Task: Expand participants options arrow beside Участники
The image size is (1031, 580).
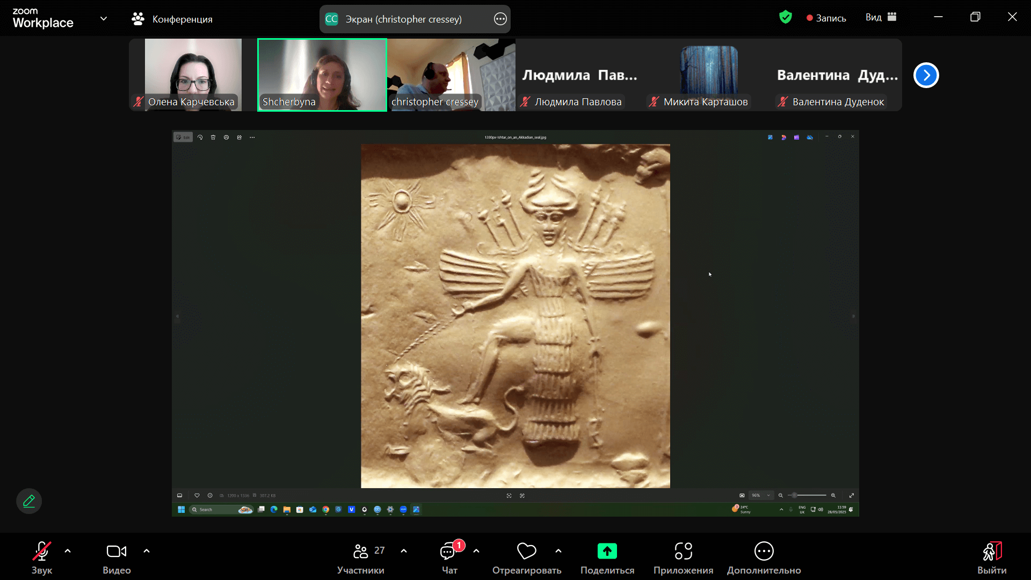Action: [x=404, y=551]
